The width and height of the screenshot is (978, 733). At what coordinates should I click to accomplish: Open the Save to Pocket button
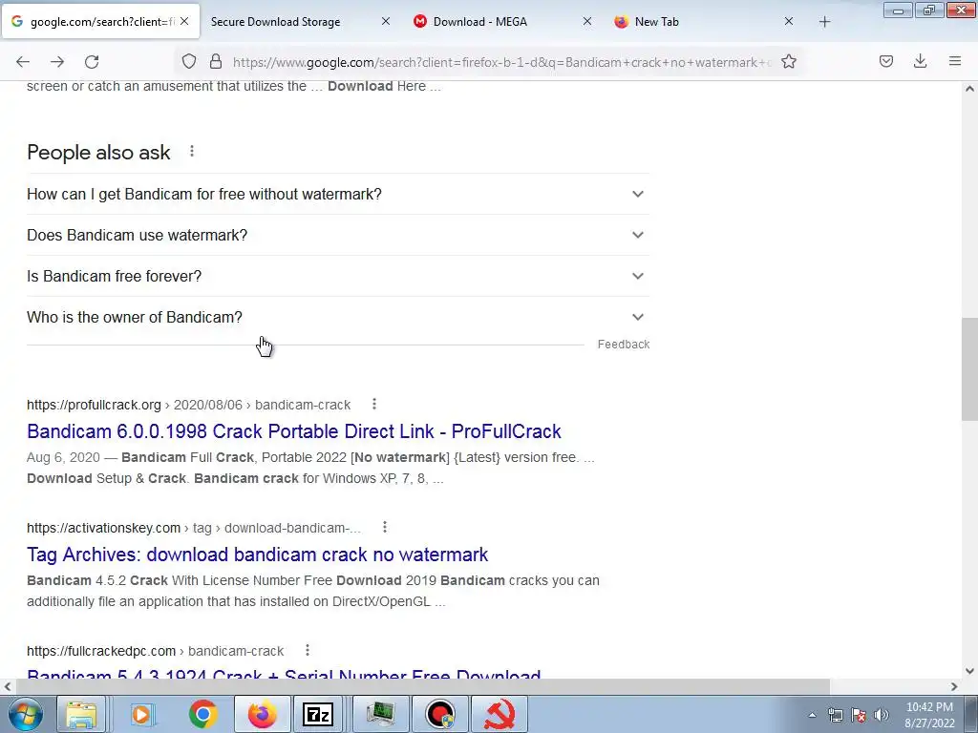click(885, 61)
